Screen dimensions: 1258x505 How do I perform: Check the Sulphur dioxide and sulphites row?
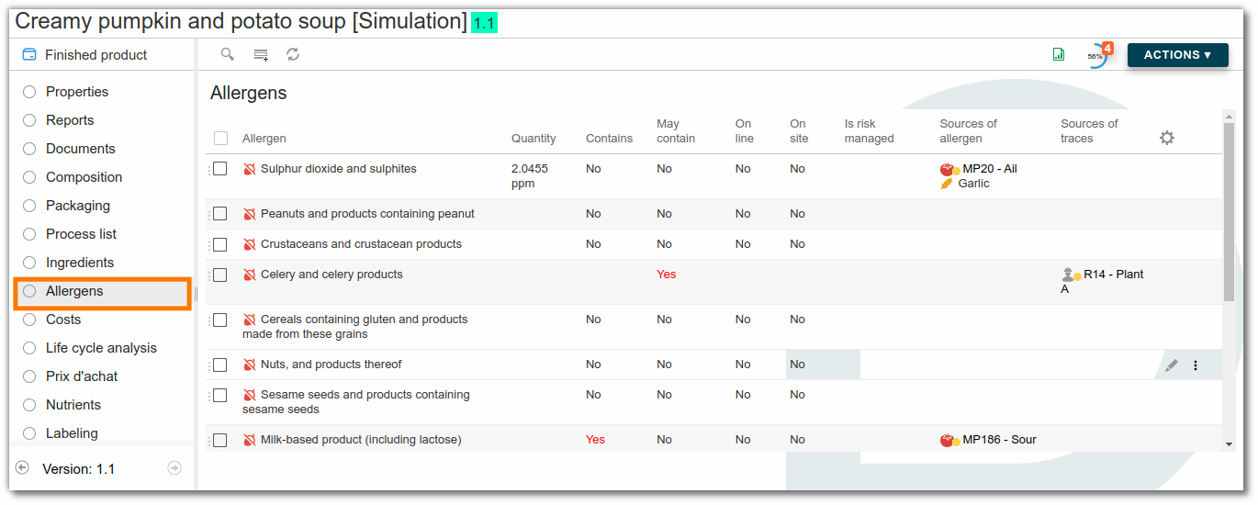pos(220,169)
